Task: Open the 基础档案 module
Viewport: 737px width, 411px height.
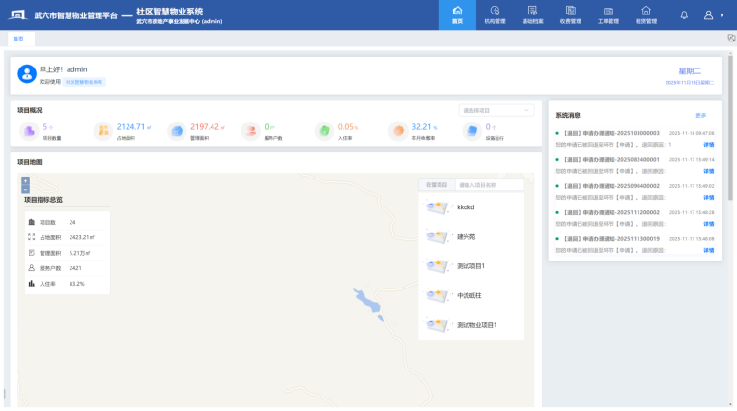Action: coord(532,14)
